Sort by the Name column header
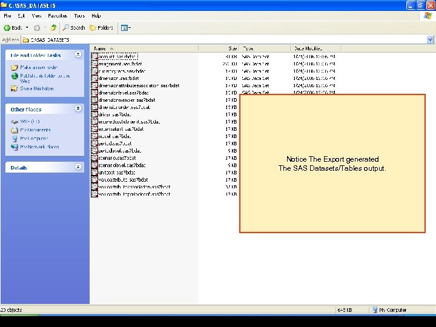The height and width of the screenshot is (327, 436). click(144, 48)
